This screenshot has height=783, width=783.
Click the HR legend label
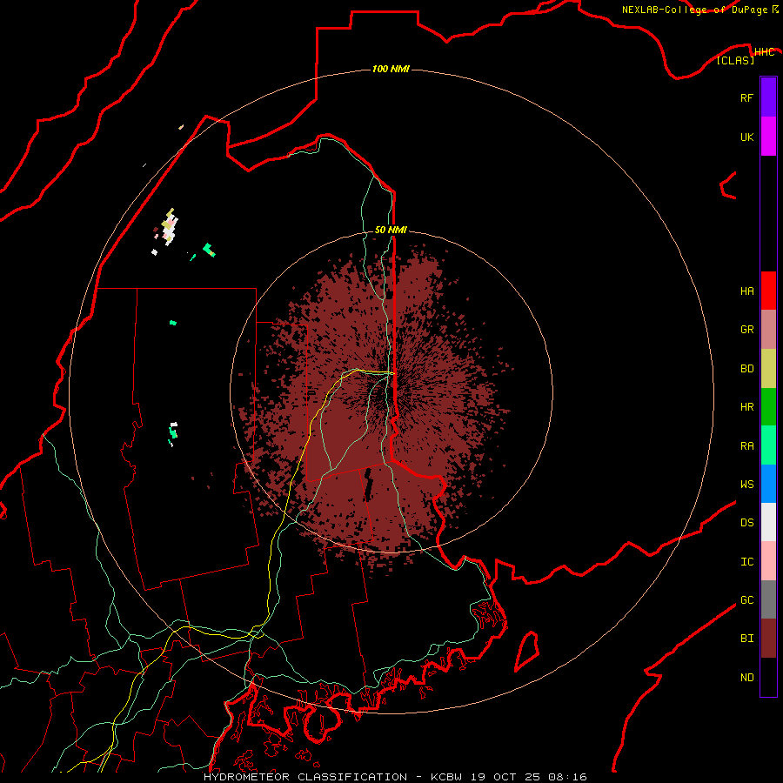[746, 407]
